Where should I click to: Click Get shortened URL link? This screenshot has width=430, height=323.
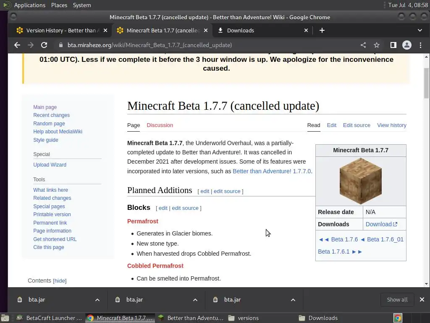point(55,239)
